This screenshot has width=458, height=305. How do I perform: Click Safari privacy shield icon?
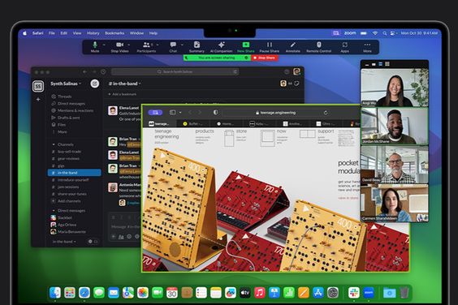pos(215,113)
